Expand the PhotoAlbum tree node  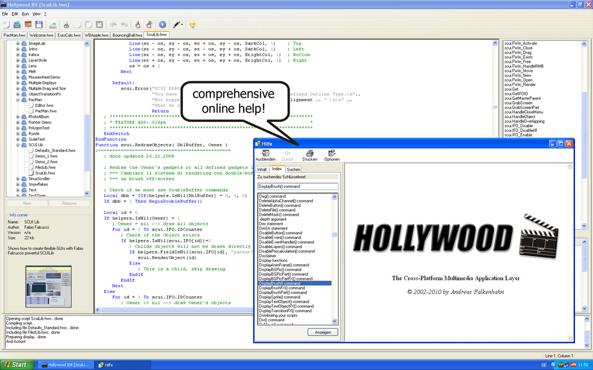coord(17,117)
